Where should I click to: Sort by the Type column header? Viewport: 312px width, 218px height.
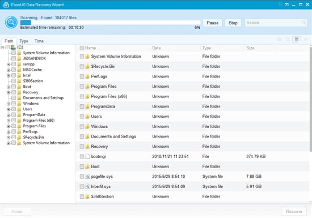[206, 48]
